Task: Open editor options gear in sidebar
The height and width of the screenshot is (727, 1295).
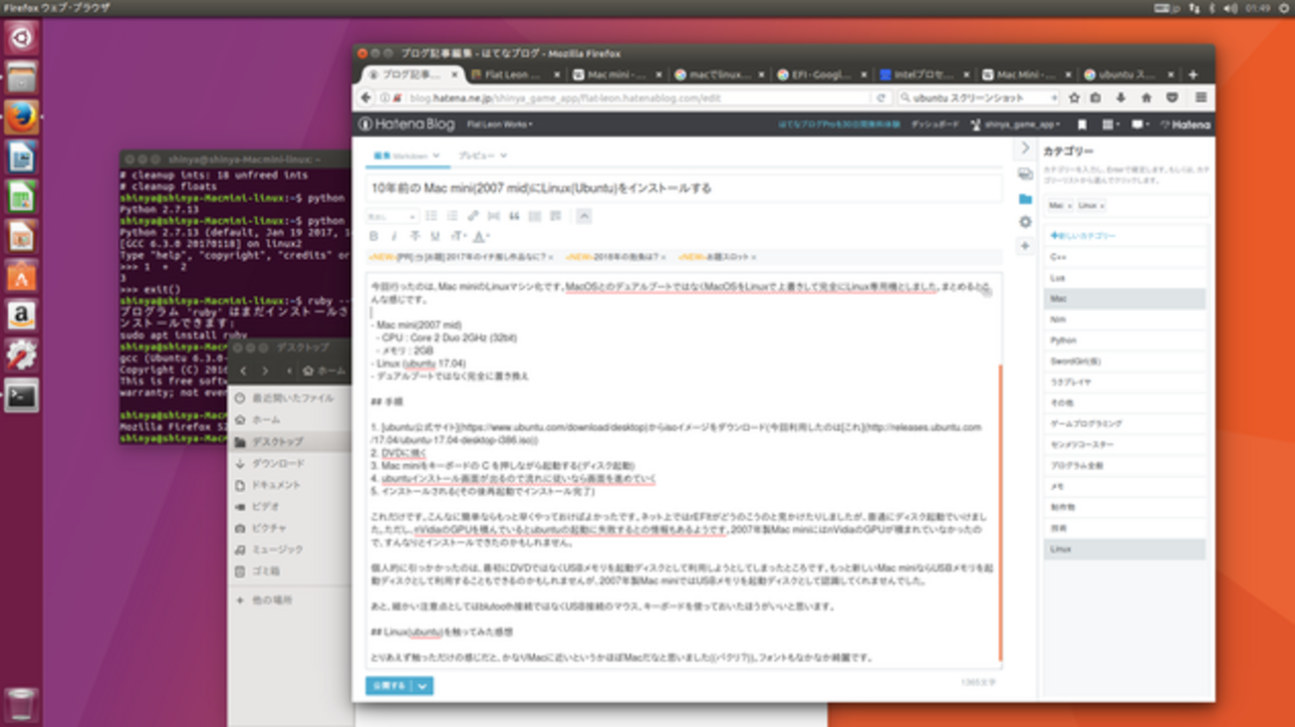Action: pos(1025,222)
